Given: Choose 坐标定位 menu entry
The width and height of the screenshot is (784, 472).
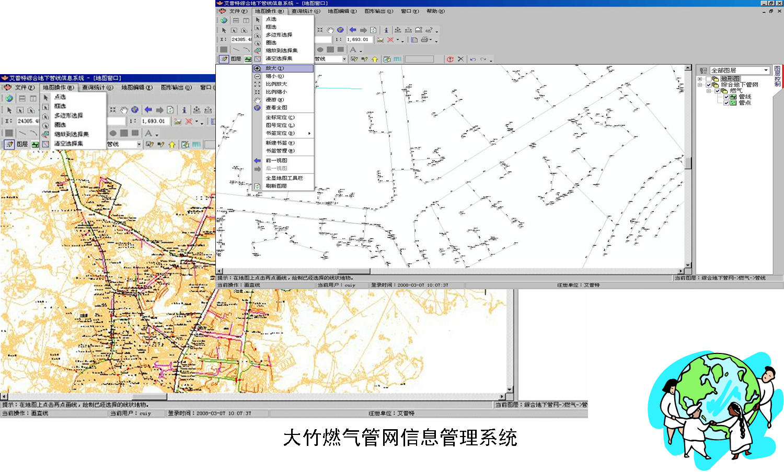Looking at the screenshot, I should pyautogui.click(x=280, y=117).
